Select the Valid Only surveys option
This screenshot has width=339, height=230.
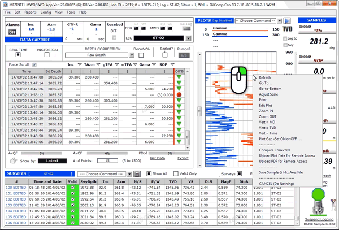(x=176, y=173)
